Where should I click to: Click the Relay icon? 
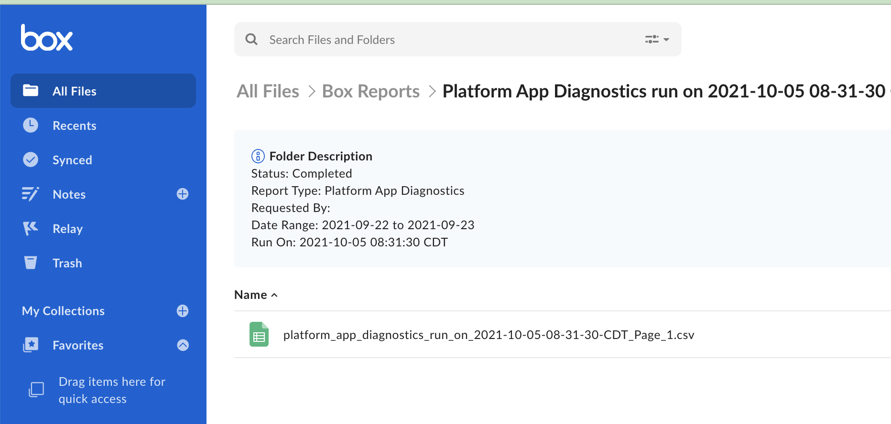tap(31, 228)
